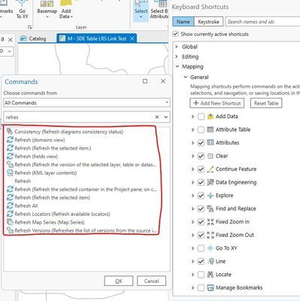Enable the Add Data shortcut checkbox
This screenshot has height=301, width=300.
click(201, 117)
